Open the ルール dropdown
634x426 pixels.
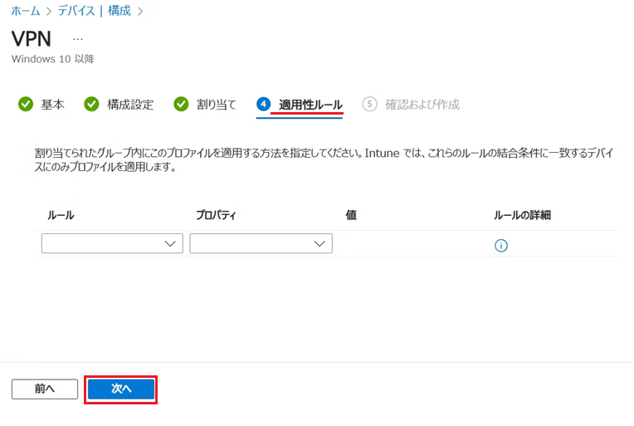point(112,243)
